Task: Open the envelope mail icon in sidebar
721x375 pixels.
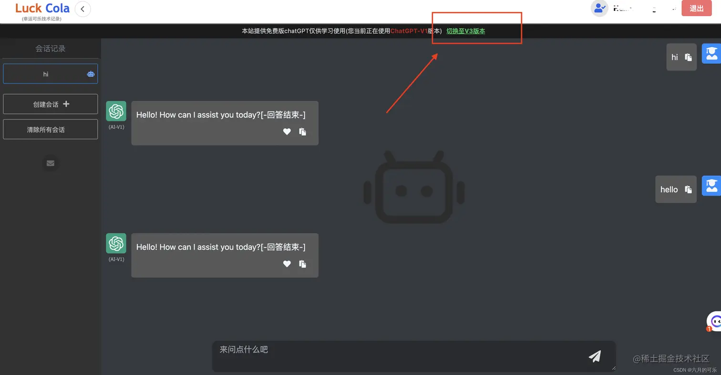Action: [51, 163]
